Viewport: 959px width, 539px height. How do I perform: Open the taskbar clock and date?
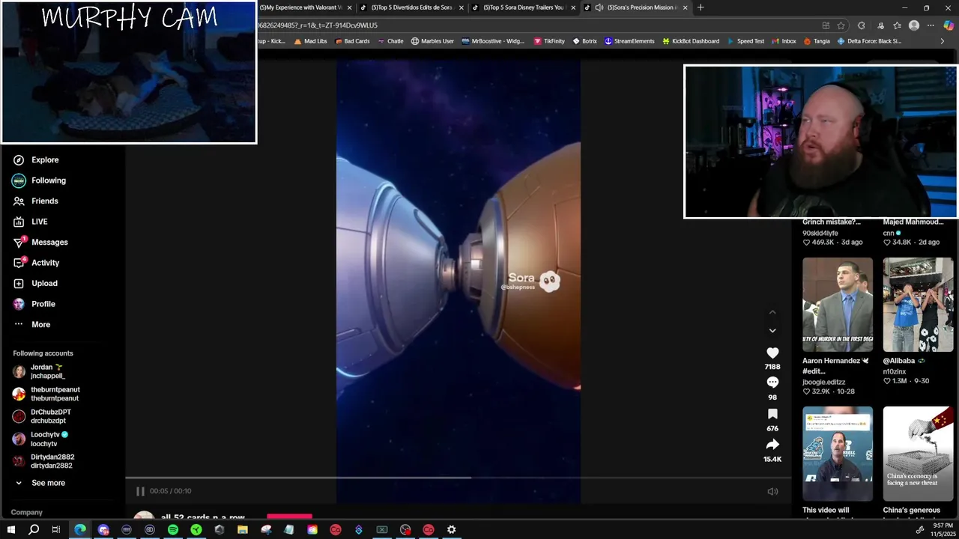coord(942,530)
